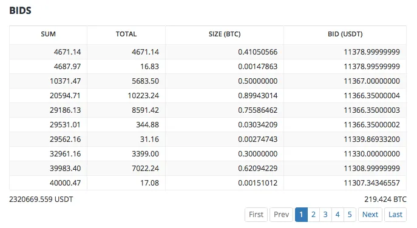The height and width of the screenshot is (228, 417).
Task: Click size value 0.75586462
Action: pos(258,110)
